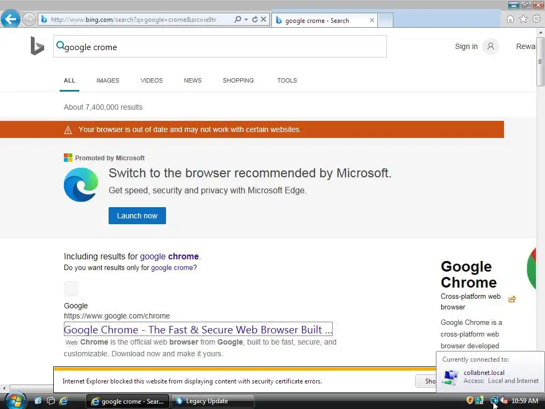Image resolution: width=545 pixels, height=409 pixels.
Task: Open the Windows Start orb
Action: [15, 400]
